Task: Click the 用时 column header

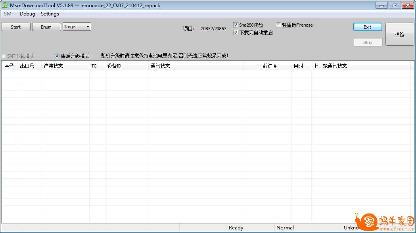Action: click(301, 66)
